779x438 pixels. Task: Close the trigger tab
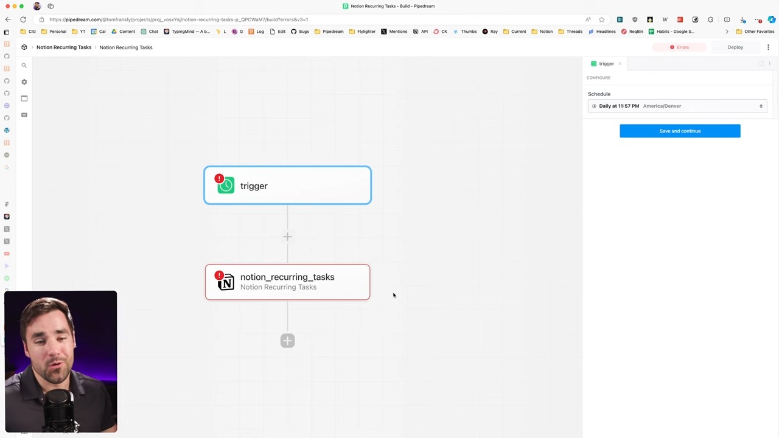[x=620, y=64]
